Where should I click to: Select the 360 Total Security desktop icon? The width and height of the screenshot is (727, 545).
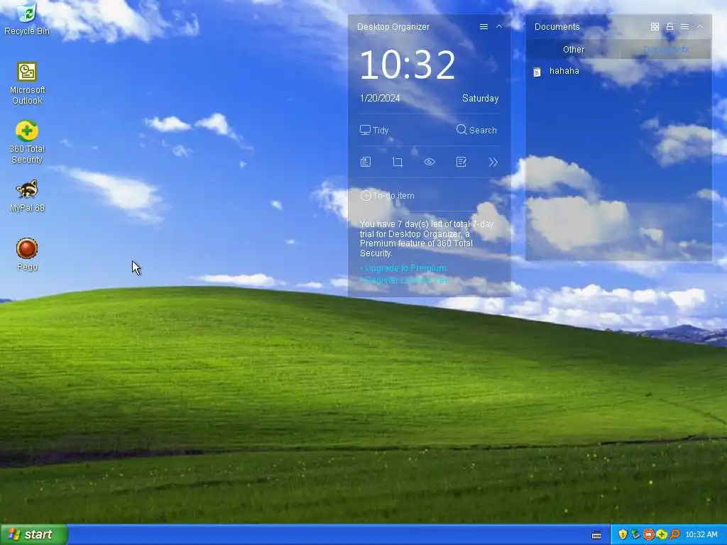(27, 142)
